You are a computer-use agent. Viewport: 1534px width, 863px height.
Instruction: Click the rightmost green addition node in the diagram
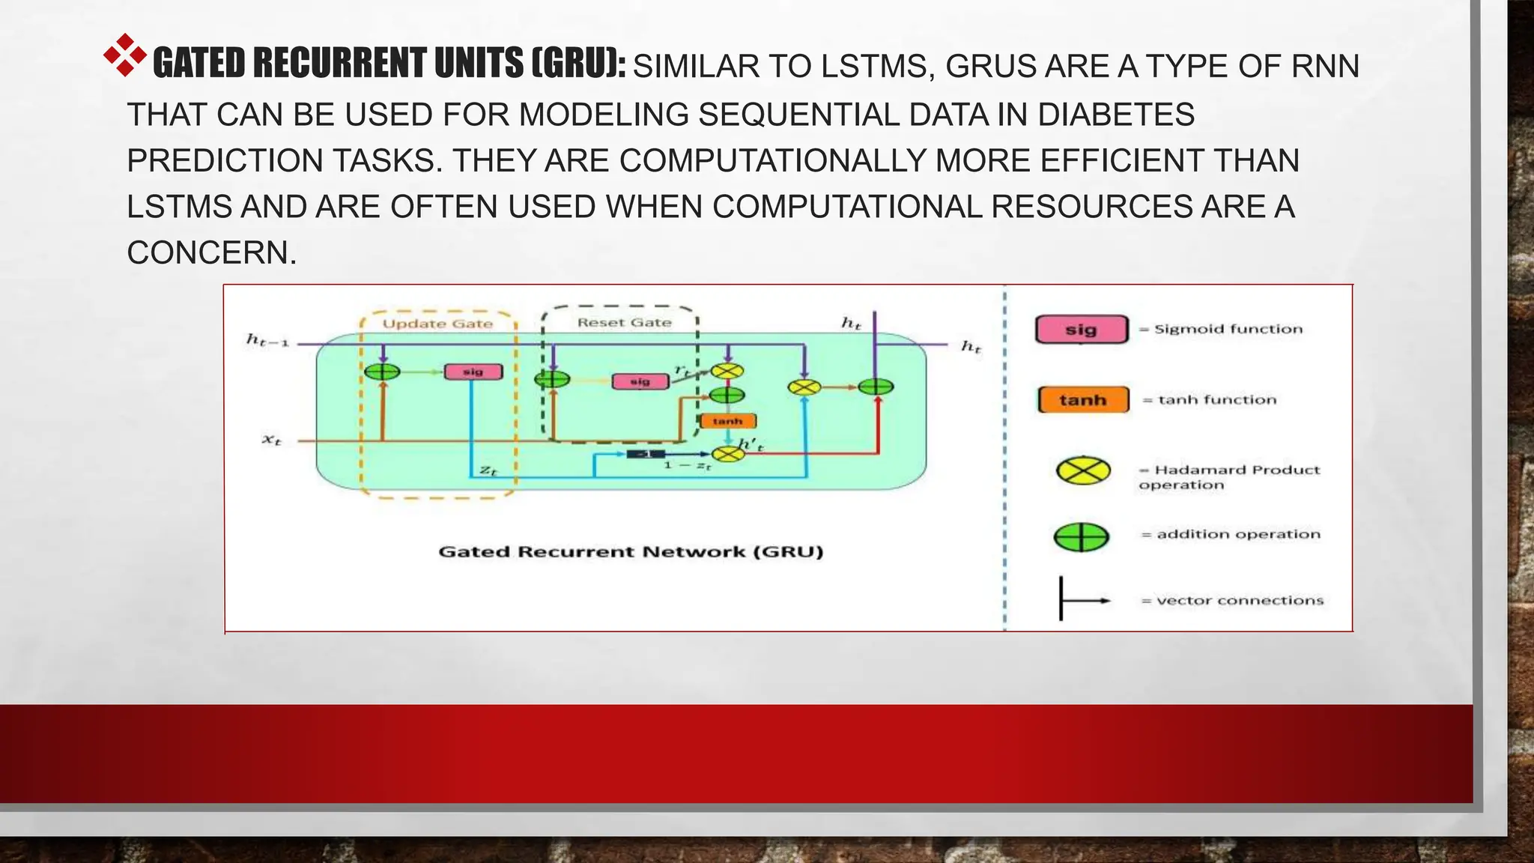pyautogui.click(x=876, y=387)
